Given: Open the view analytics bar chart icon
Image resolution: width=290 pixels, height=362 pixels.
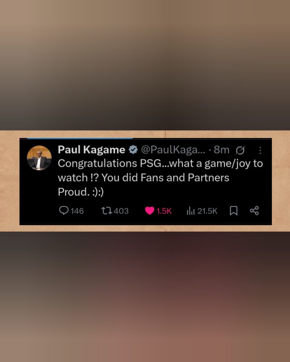Looking at the screenshot, I should [x=191, y=210].
